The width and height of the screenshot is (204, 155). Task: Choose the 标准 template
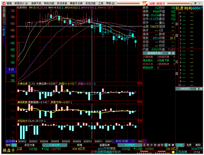click(80, 145)
